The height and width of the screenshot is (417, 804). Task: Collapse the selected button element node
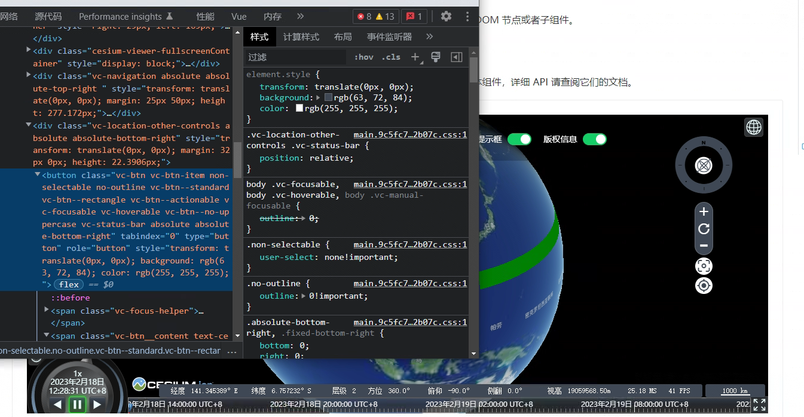[38, 174]
